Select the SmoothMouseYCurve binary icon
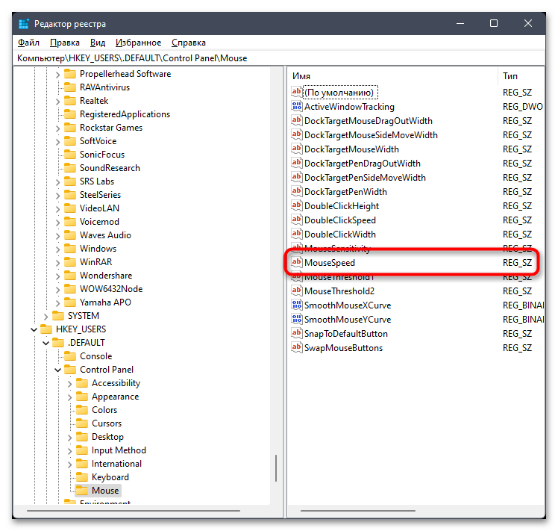This screenshot has height=531, width=558. point(296,319)
